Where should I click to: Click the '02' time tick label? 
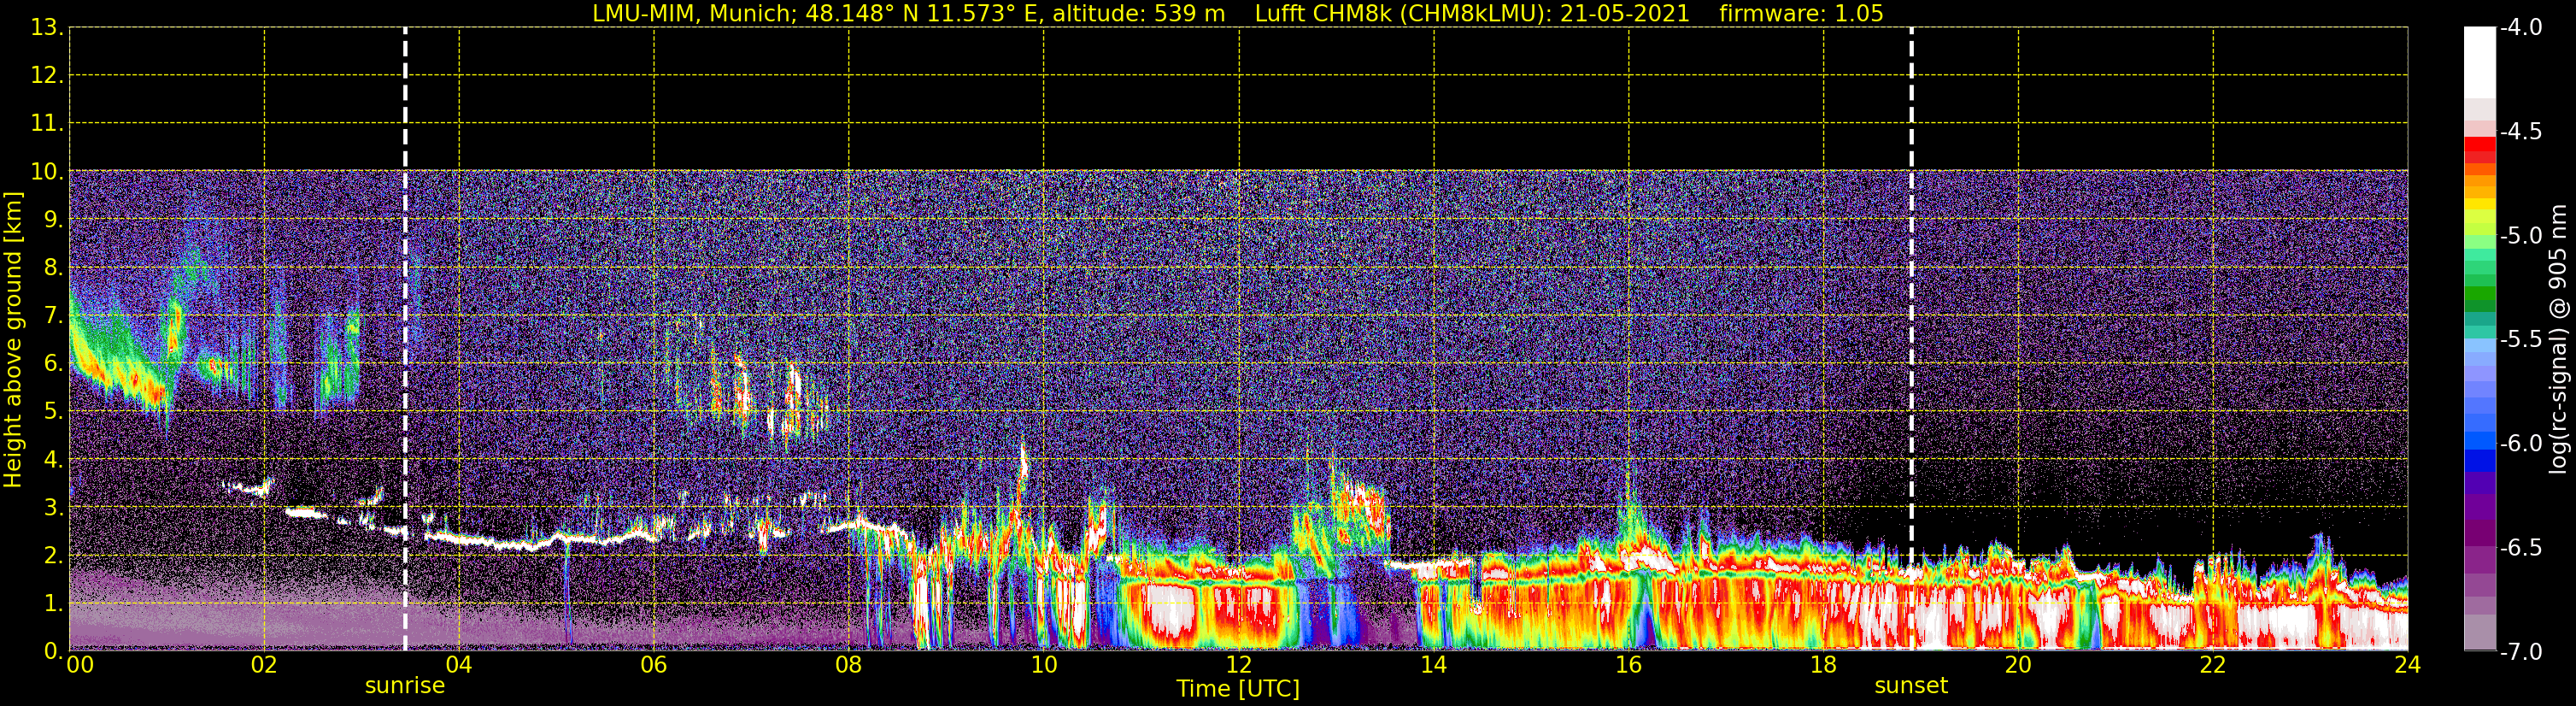[264, 665]
